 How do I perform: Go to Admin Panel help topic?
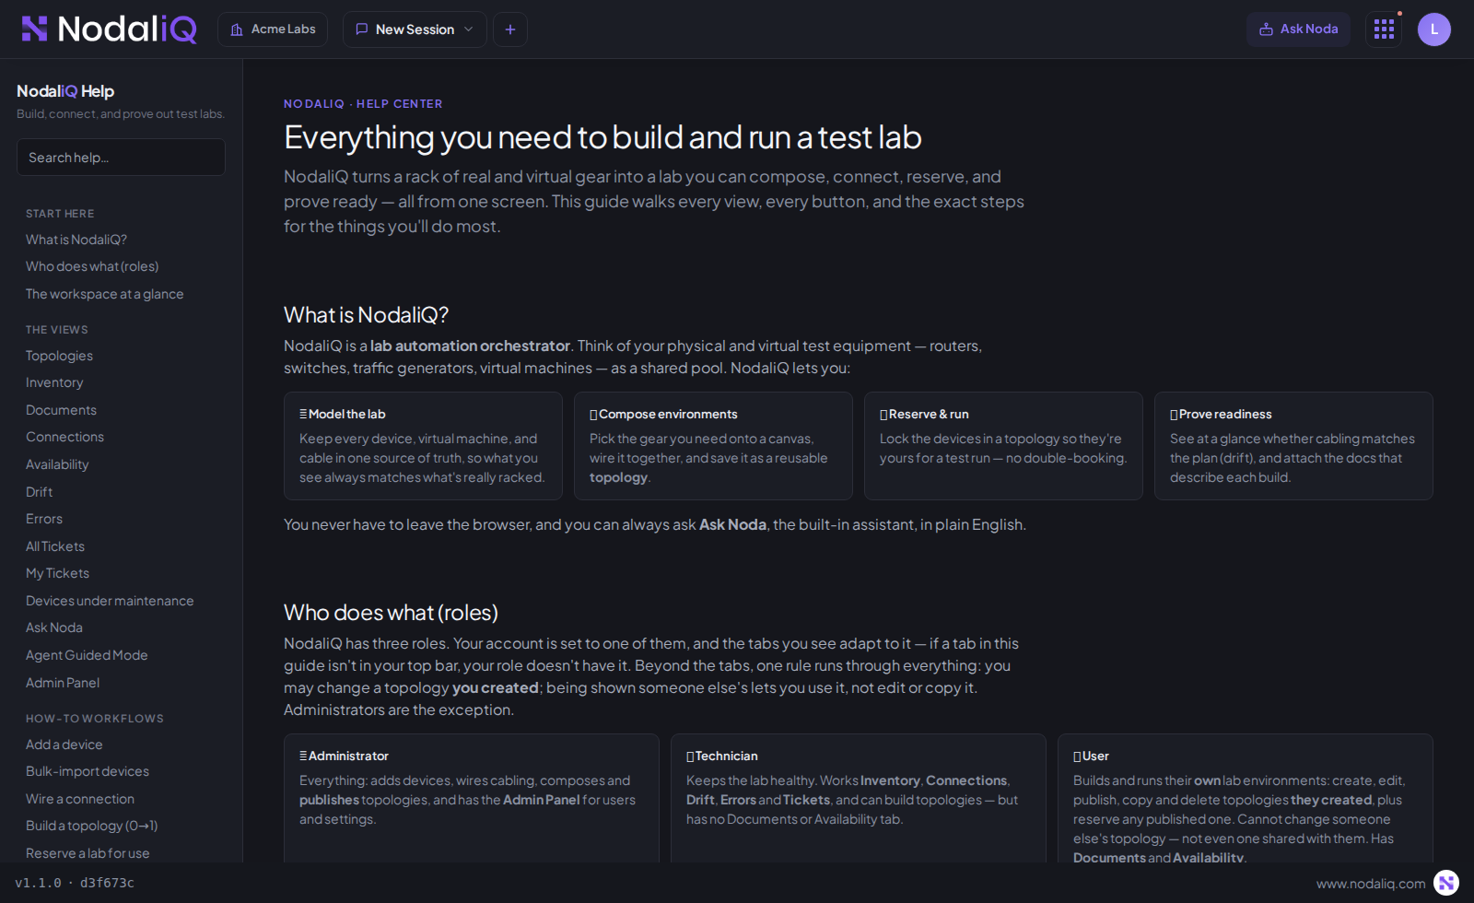point(63,683)
